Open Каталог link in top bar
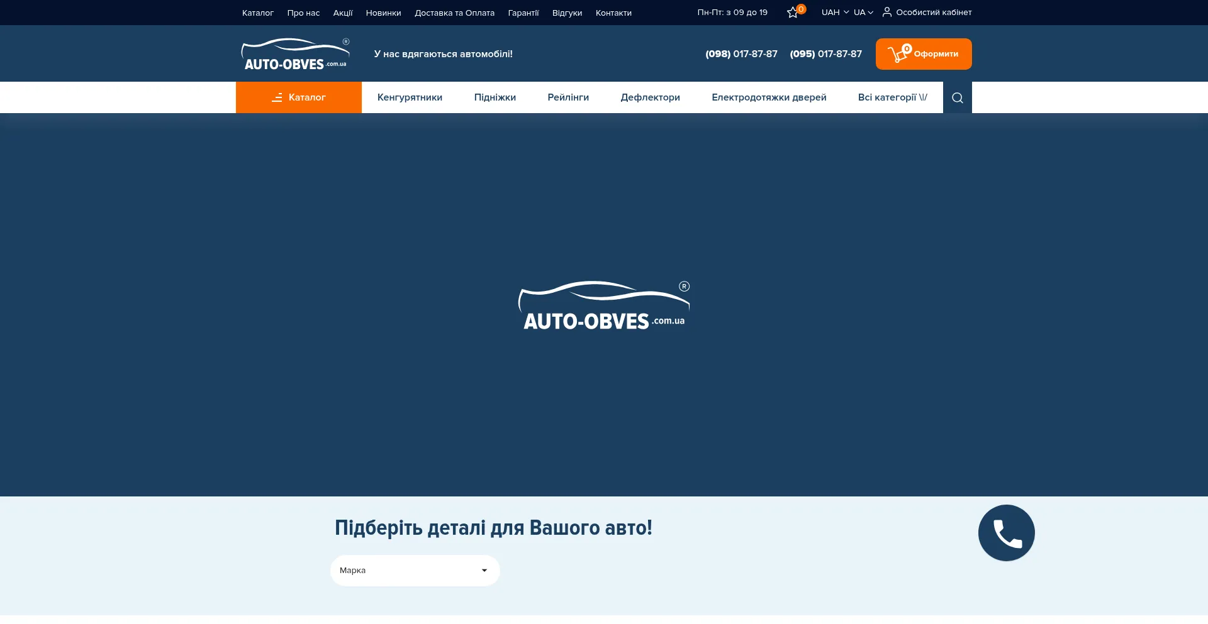This screenshot has height=624, width=1208. pos(258,13)
